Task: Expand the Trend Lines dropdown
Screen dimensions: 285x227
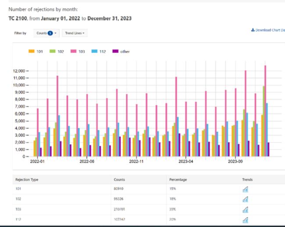Action: [75, 33]
